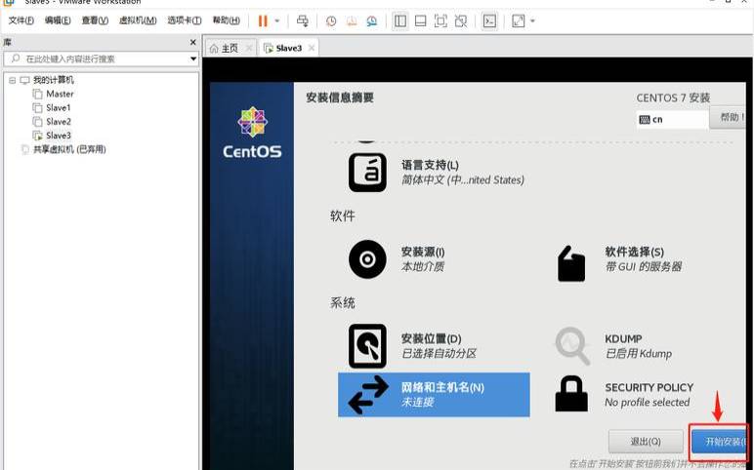Expand the stretch display dropdown arrow

[532, 20]
